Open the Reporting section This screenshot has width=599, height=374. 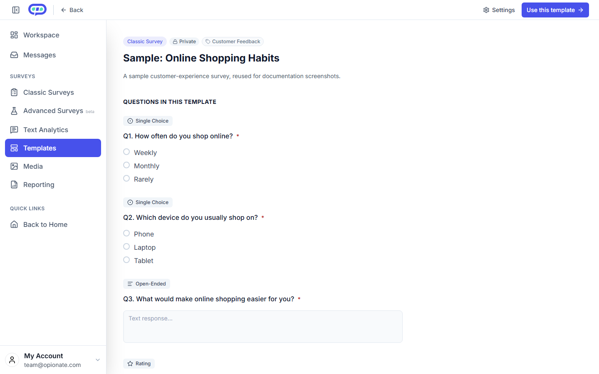53,185
